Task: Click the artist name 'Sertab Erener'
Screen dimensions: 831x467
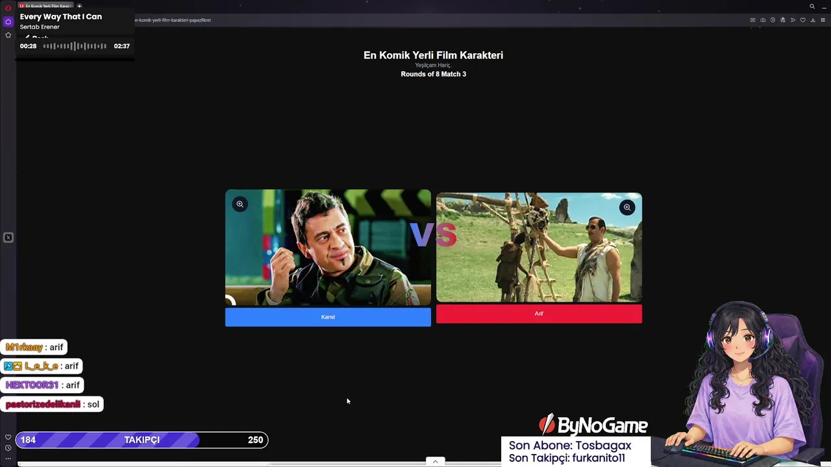Action: [x=40, y=27]
